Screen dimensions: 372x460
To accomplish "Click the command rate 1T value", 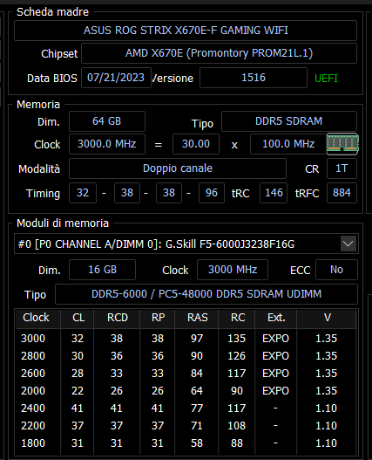I will tap(342, 168).
